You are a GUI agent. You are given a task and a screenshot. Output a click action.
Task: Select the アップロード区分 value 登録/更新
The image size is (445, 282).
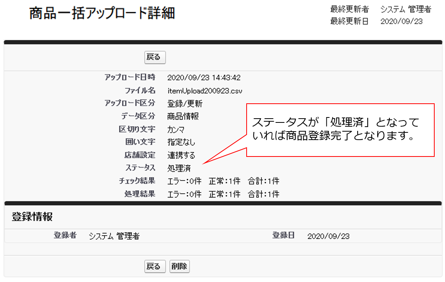(185, 104)
